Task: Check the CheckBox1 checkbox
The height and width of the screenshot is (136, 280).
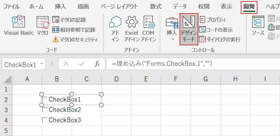Action: coord(45,99)
